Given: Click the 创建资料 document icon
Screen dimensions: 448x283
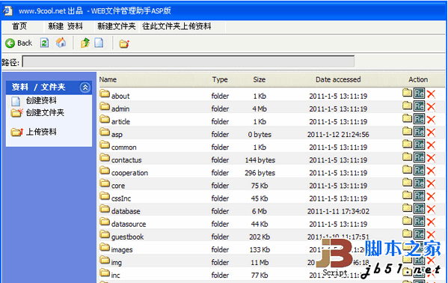Looking at the screenshot, I should (x=16, y=101).
